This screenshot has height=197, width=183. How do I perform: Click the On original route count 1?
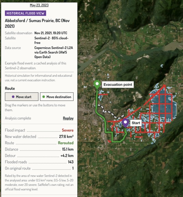73,168
